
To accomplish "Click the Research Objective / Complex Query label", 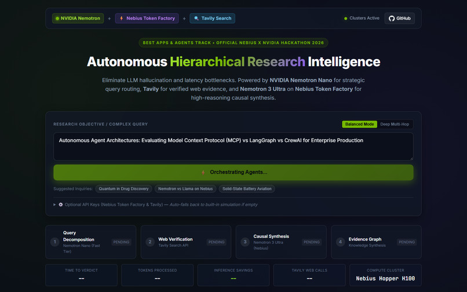I will coord(100,124).
